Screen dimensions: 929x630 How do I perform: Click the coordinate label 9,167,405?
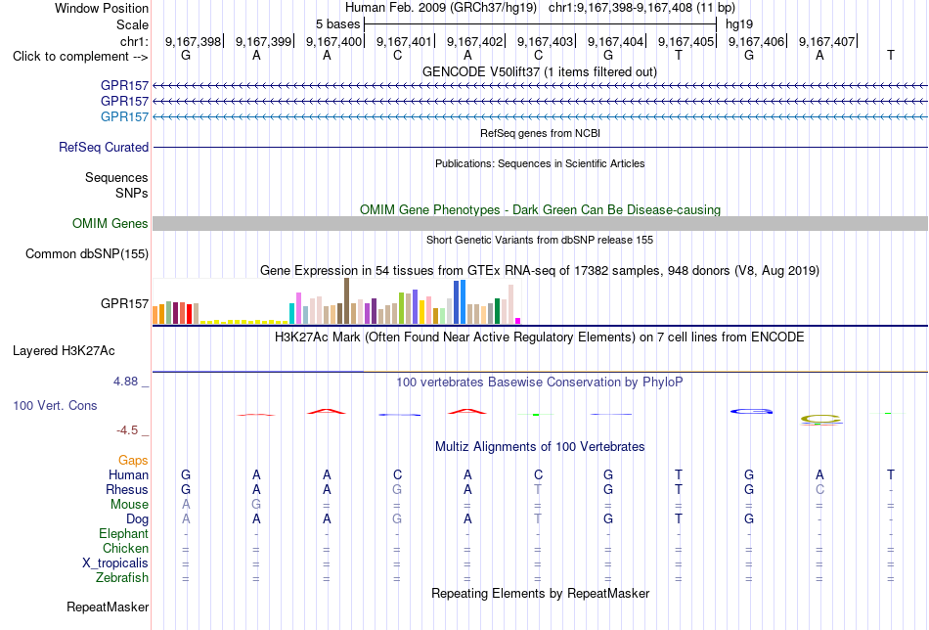(x=686, y=41)
